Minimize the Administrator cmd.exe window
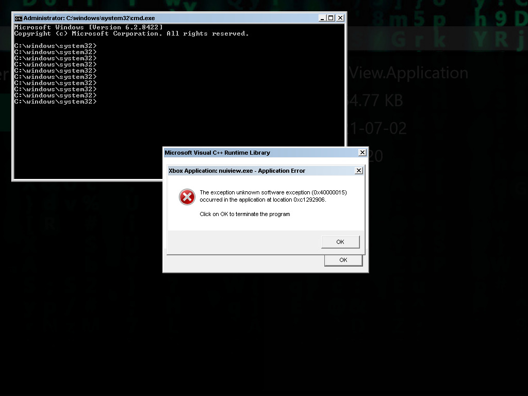The image size is (528, 396). click(322, 18)
